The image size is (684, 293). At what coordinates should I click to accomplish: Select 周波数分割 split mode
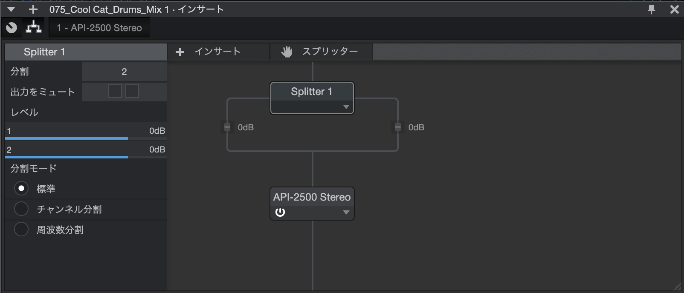pyautogui.click(x=21, y=230)
